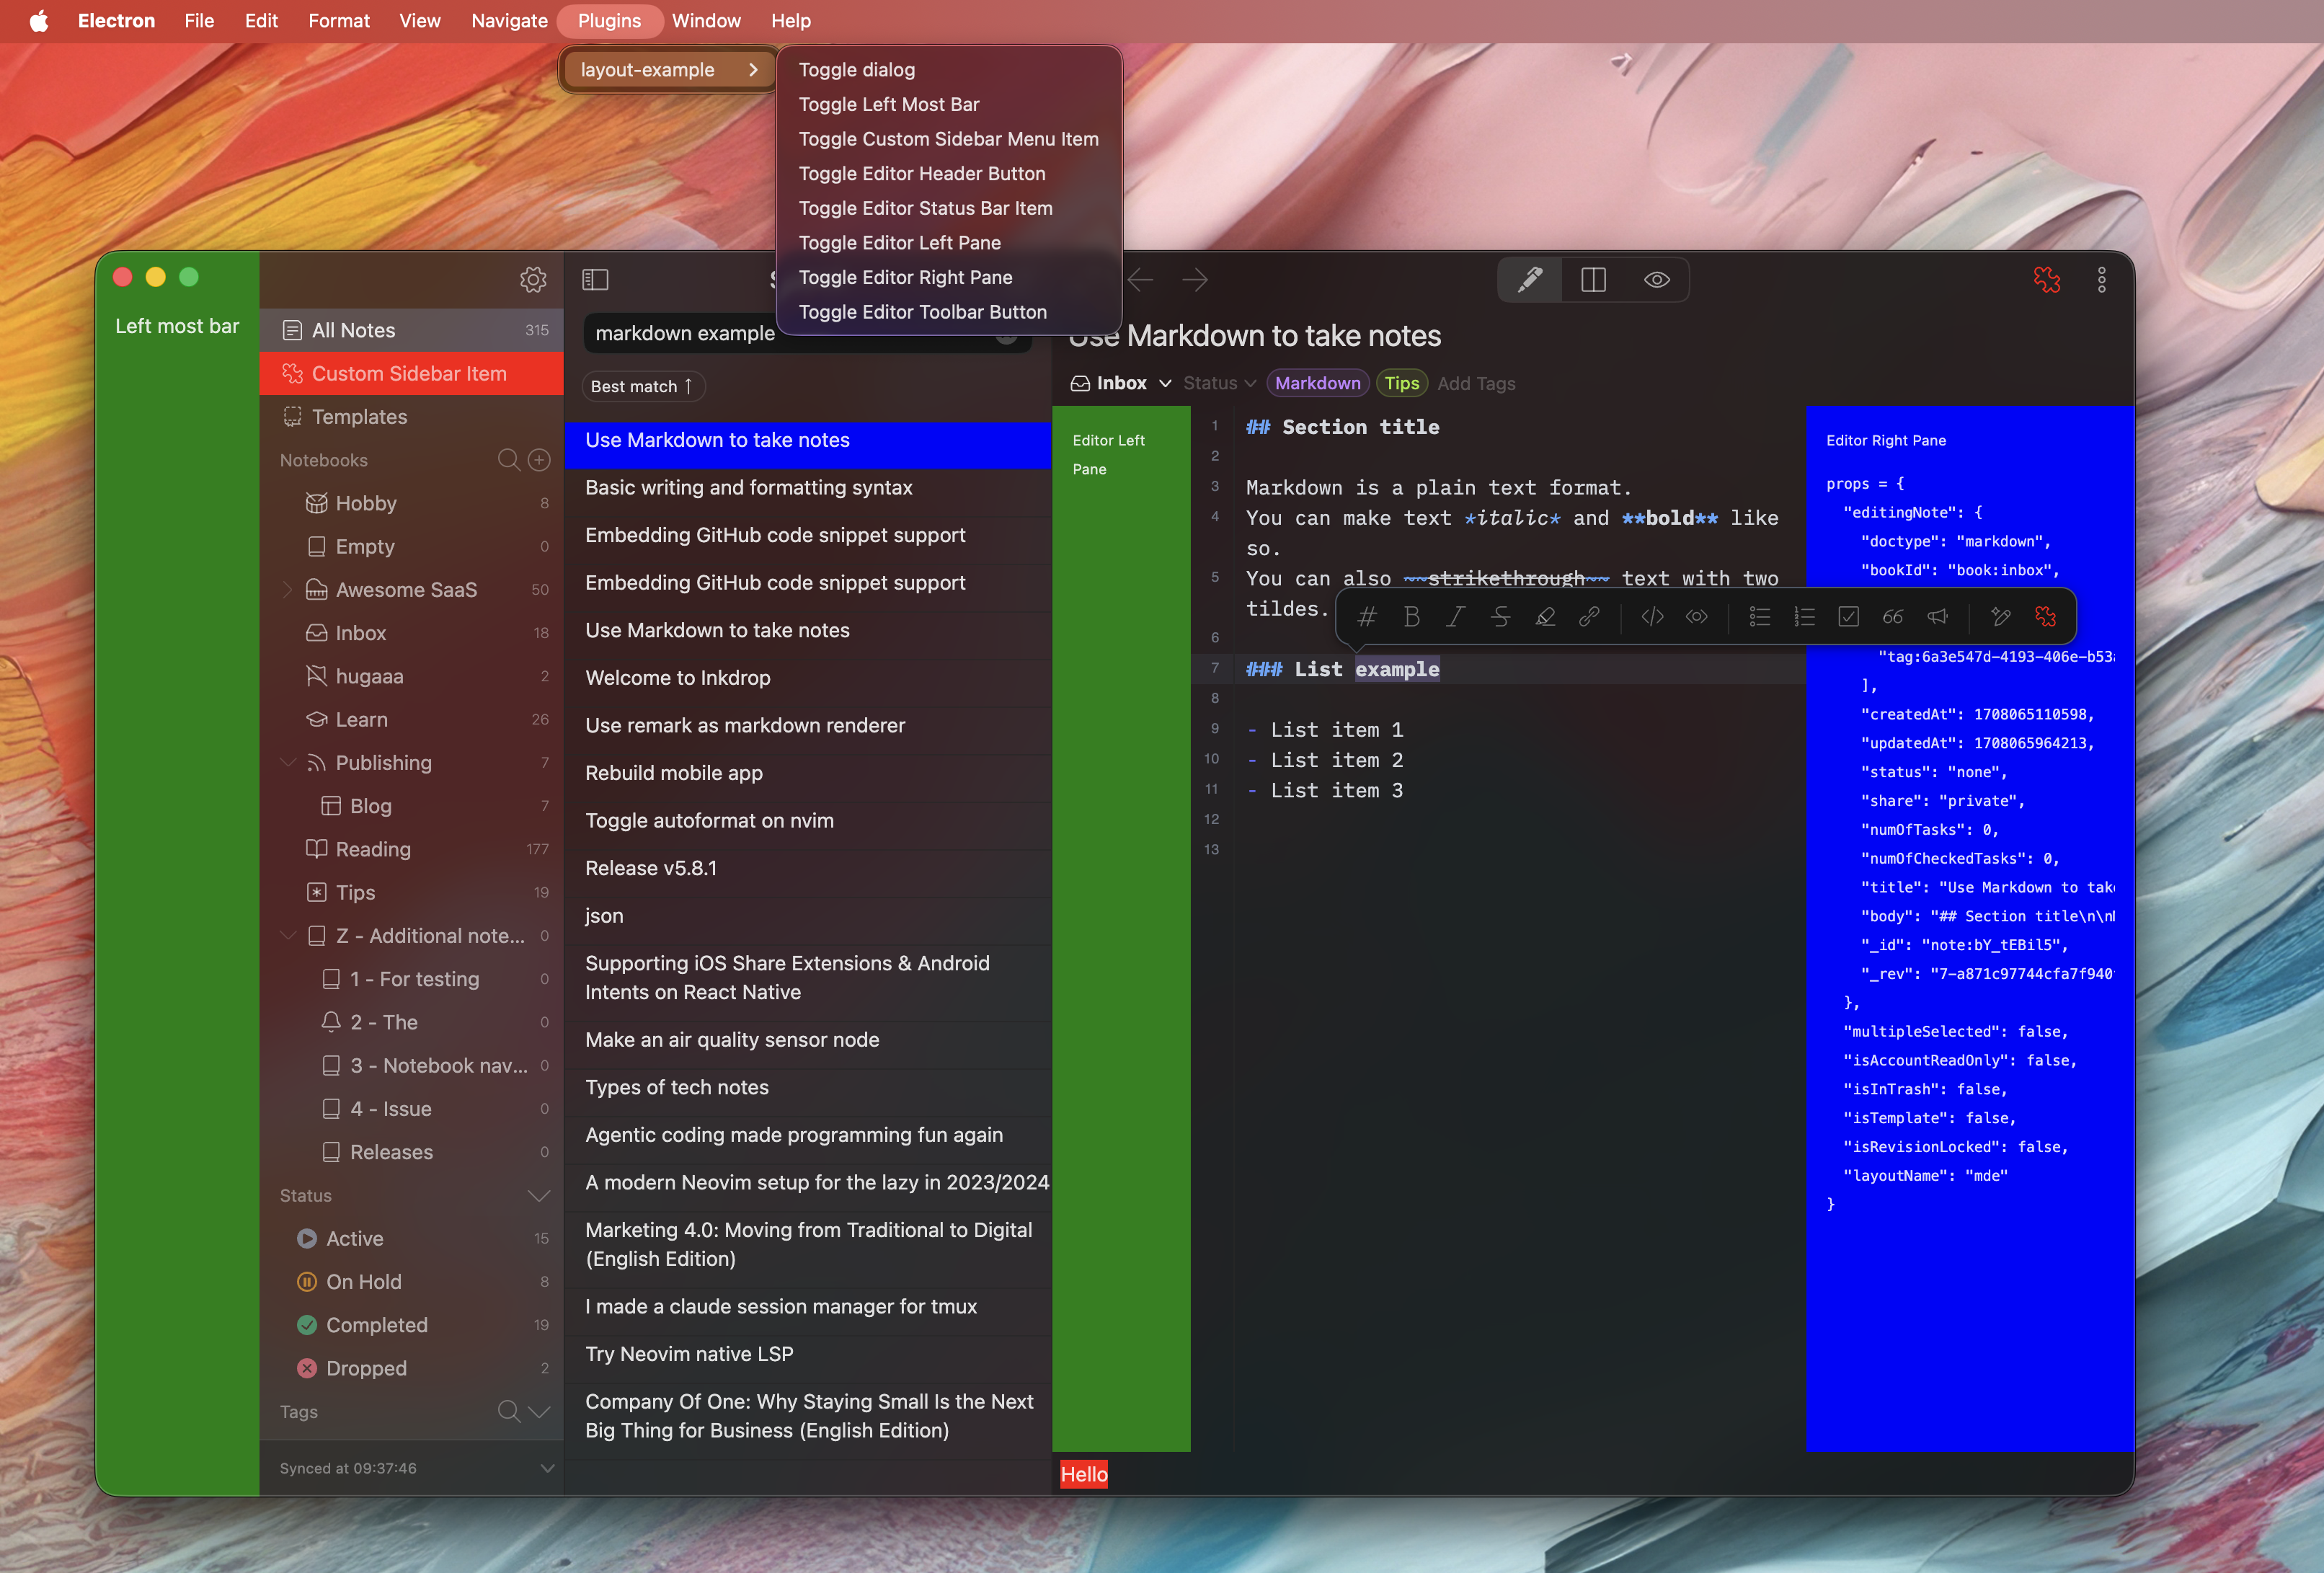Click the red puzzle icon in floating toolbar

coord(2045,617)
